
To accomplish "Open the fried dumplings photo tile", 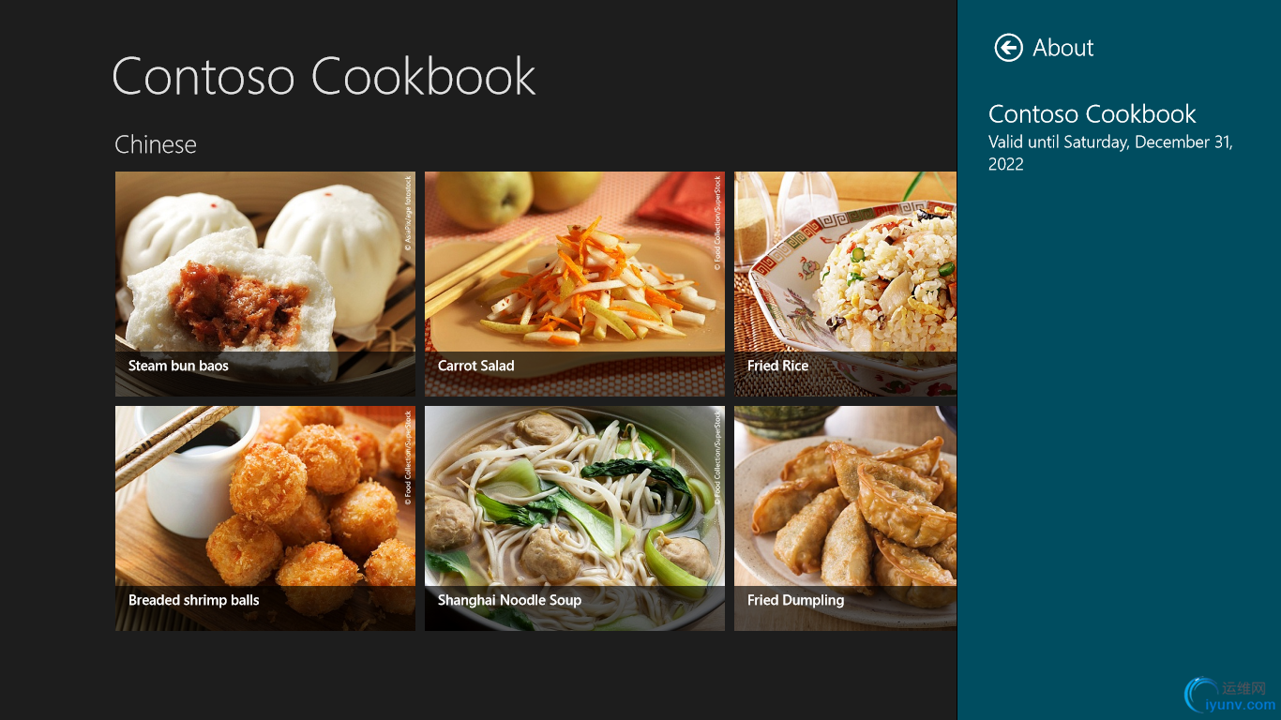I will click(845, 517).
